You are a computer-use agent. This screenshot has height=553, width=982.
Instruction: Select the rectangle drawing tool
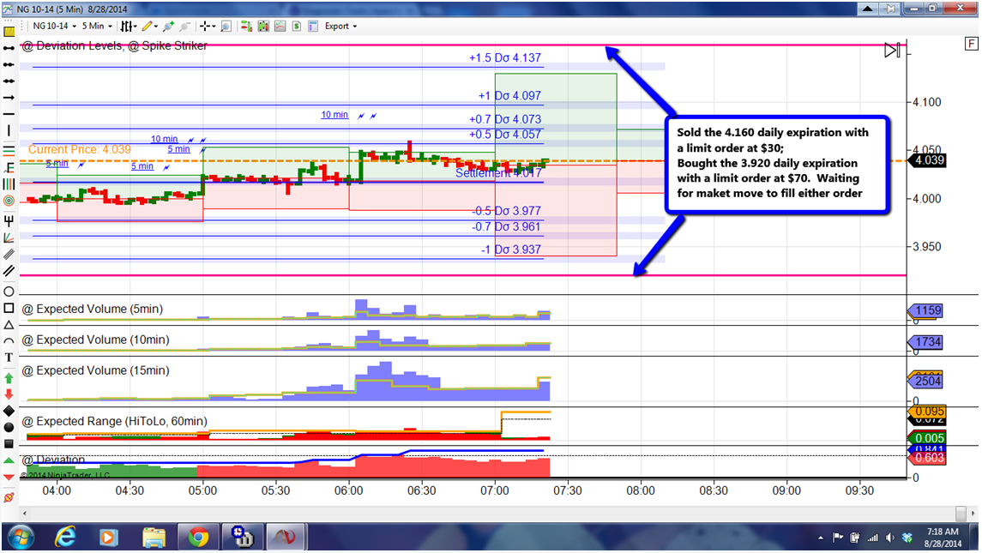click(x=9, y=308)
